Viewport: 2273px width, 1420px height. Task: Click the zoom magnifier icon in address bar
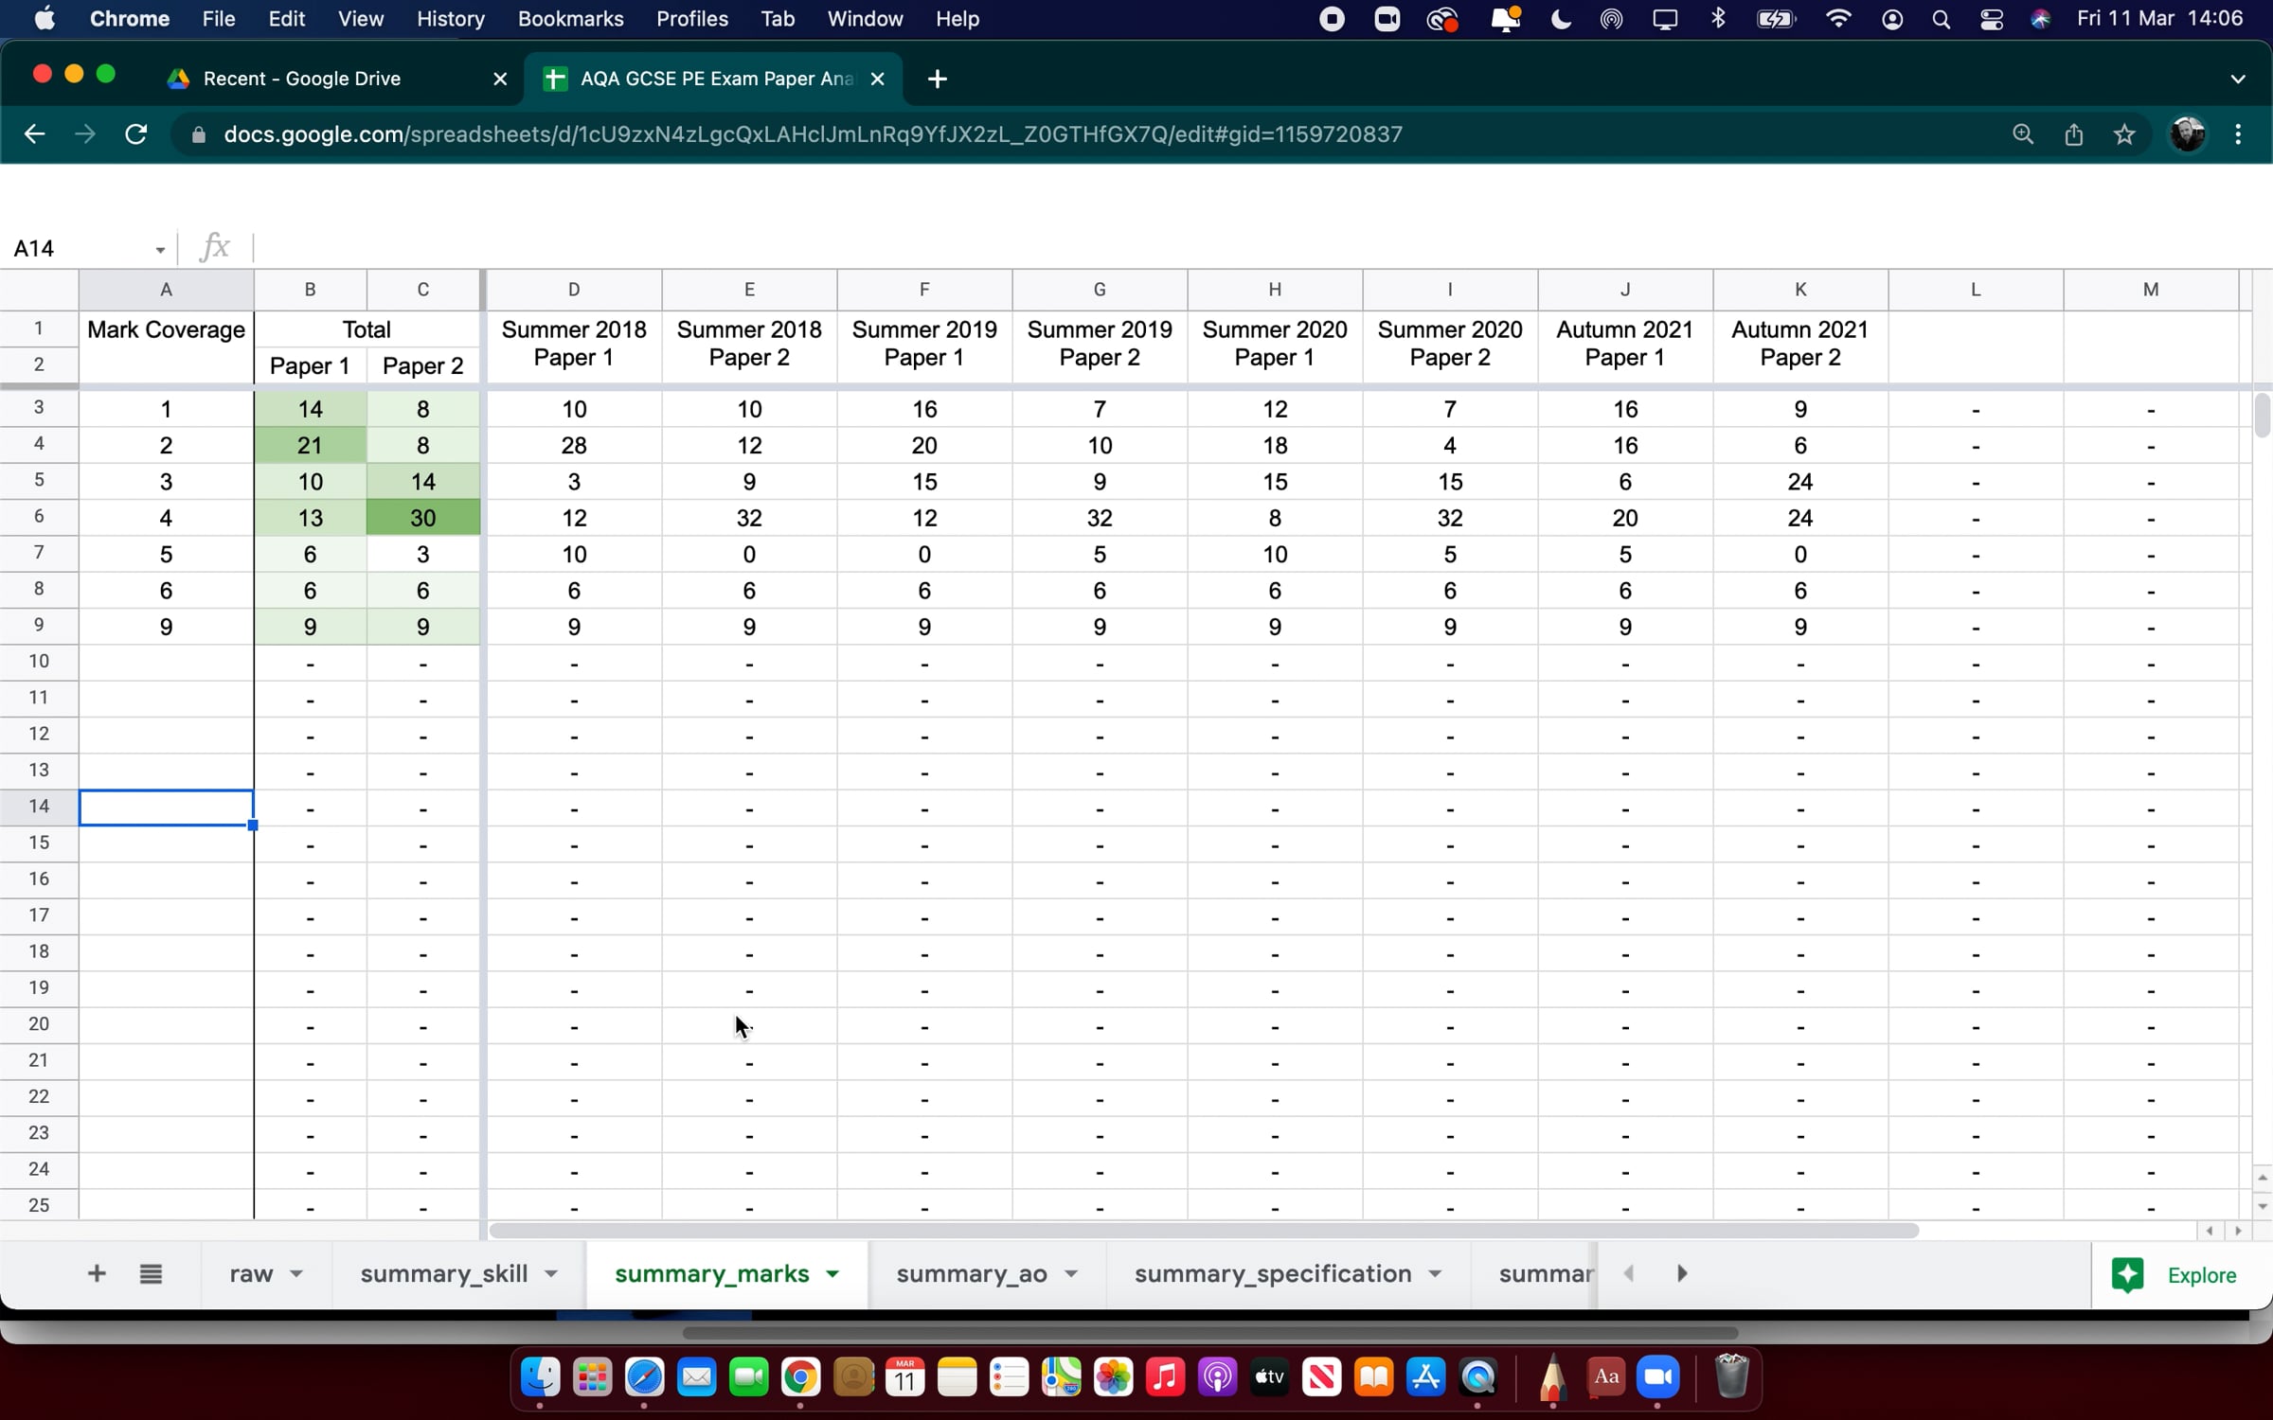[2023, 134]
